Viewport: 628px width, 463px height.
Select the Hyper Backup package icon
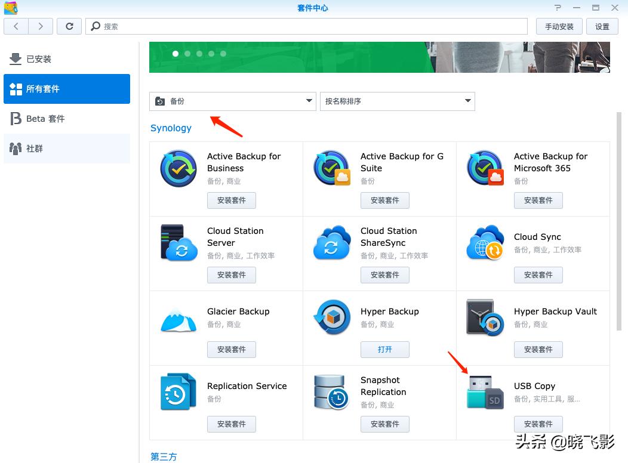click(x=331, y=317)
